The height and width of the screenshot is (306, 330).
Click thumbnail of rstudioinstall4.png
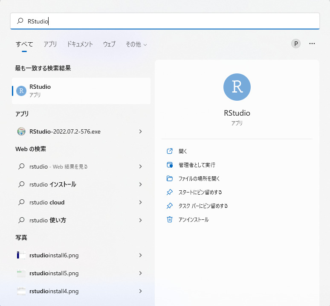(21, 291)
